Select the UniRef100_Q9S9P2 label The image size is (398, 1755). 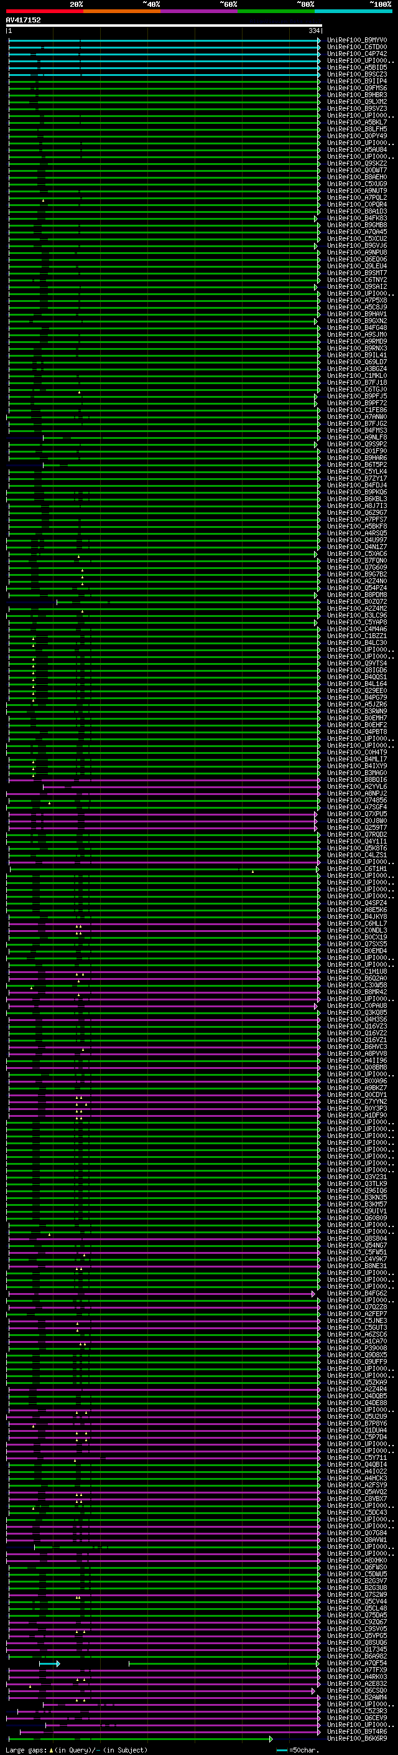coord(357,445)
